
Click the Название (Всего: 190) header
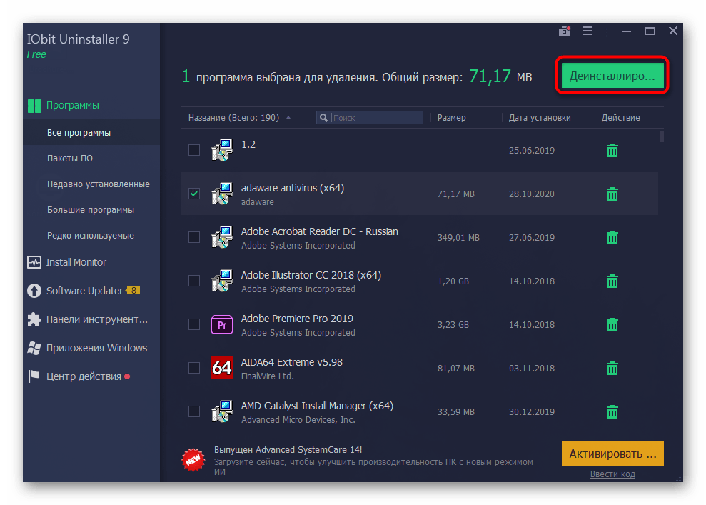233,118
